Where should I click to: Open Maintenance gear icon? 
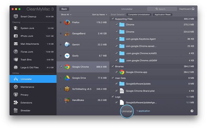16,87
